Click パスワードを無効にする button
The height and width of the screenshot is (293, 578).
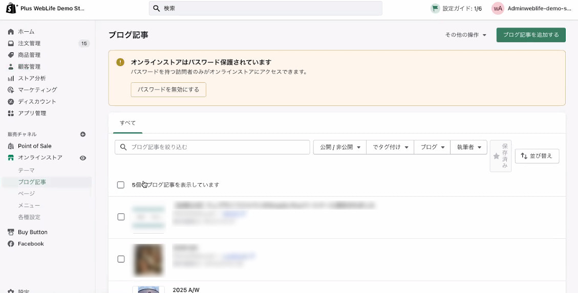[x=168, y=90]
